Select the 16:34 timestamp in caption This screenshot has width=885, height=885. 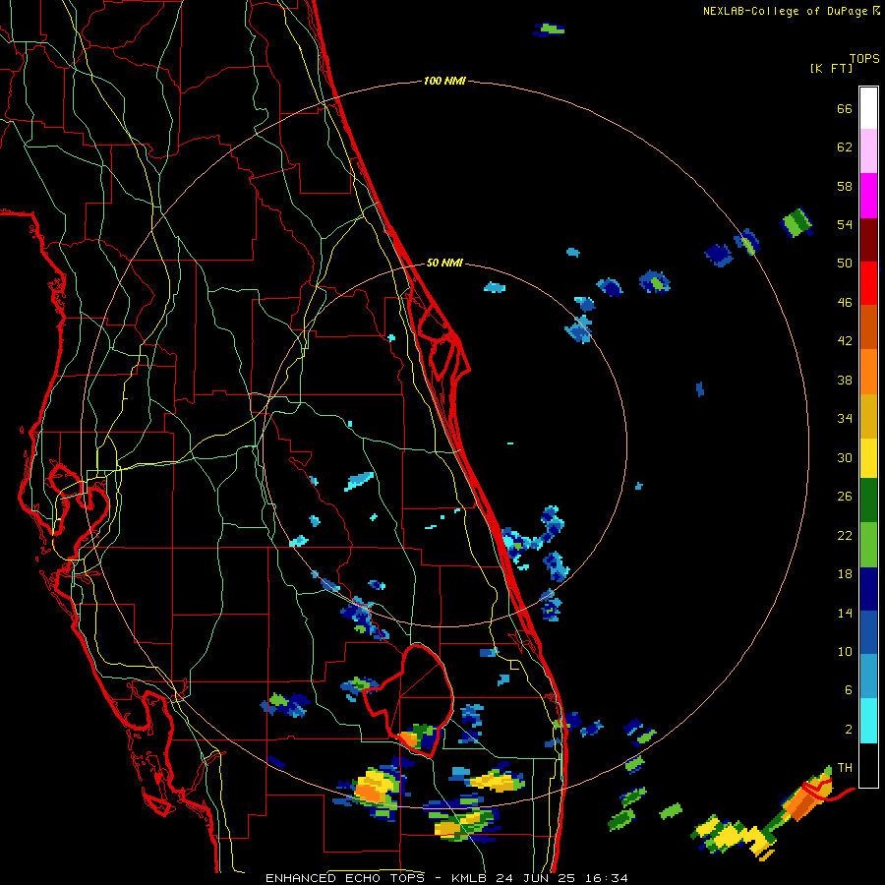coord(606,878)
